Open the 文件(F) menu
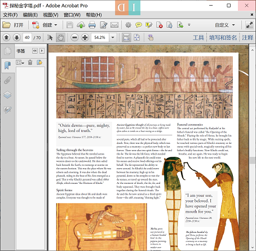Screen dimensions: 256x251 (10, 15)
